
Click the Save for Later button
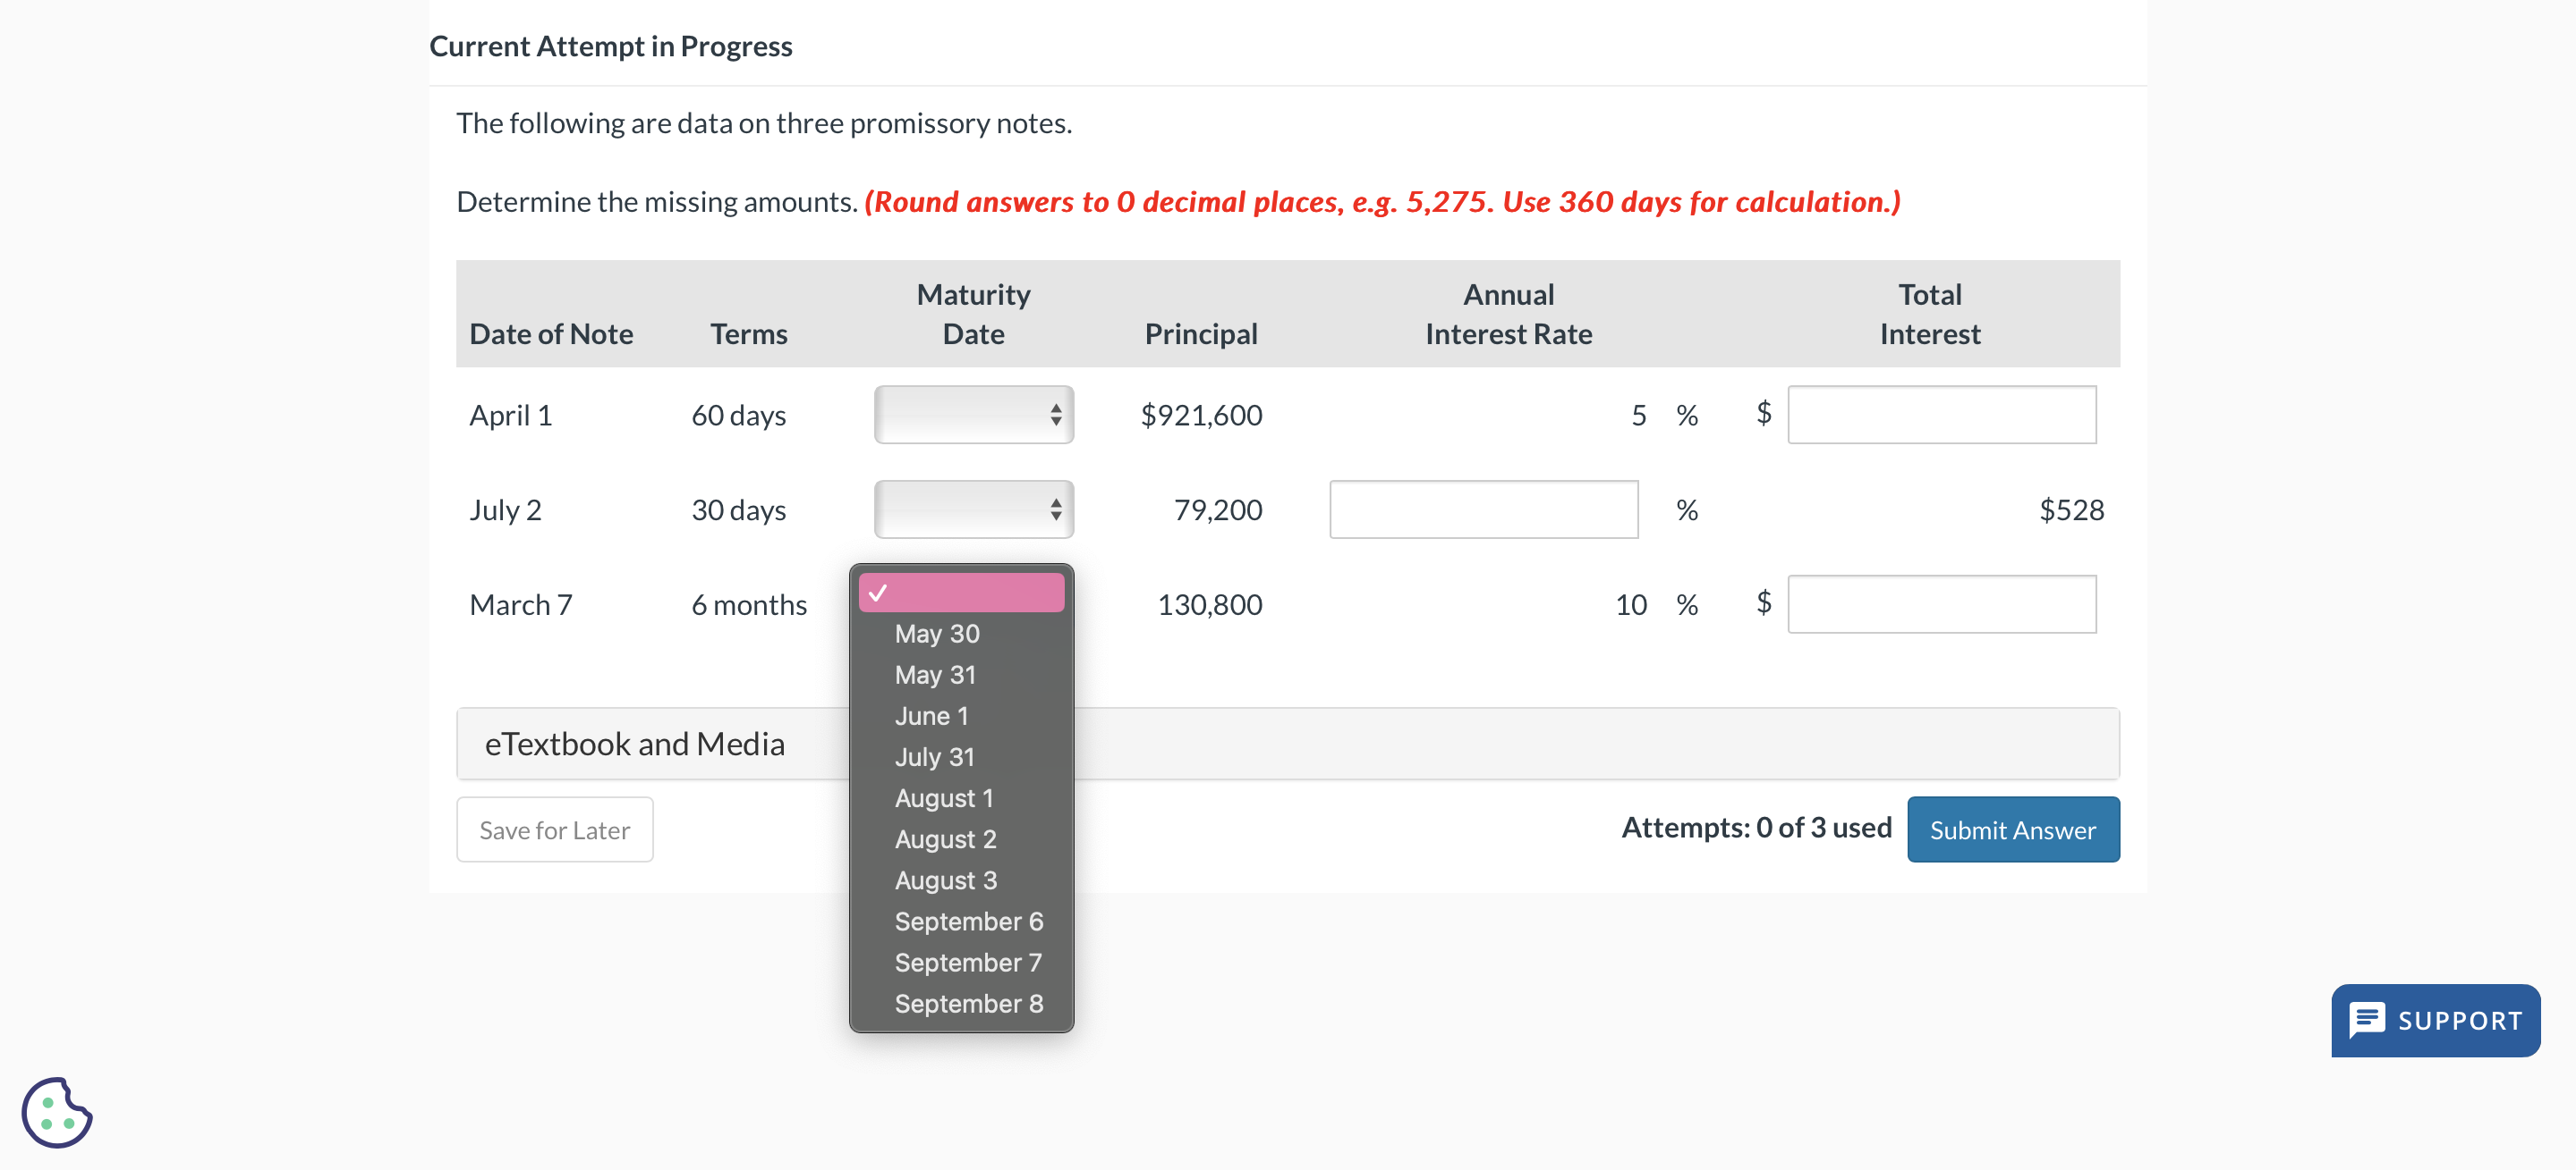point(554,829)
